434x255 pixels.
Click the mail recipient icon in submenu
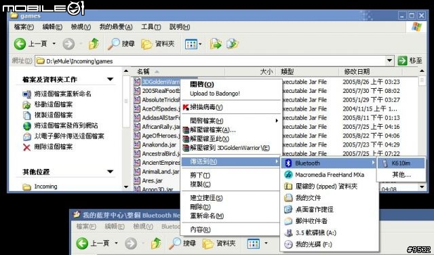pos(288,221)
